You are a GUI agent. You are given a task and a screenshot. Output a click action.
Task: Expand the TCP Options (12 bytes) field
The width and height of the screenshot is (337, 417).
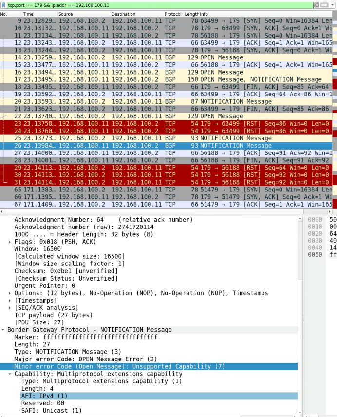[10, 293]
